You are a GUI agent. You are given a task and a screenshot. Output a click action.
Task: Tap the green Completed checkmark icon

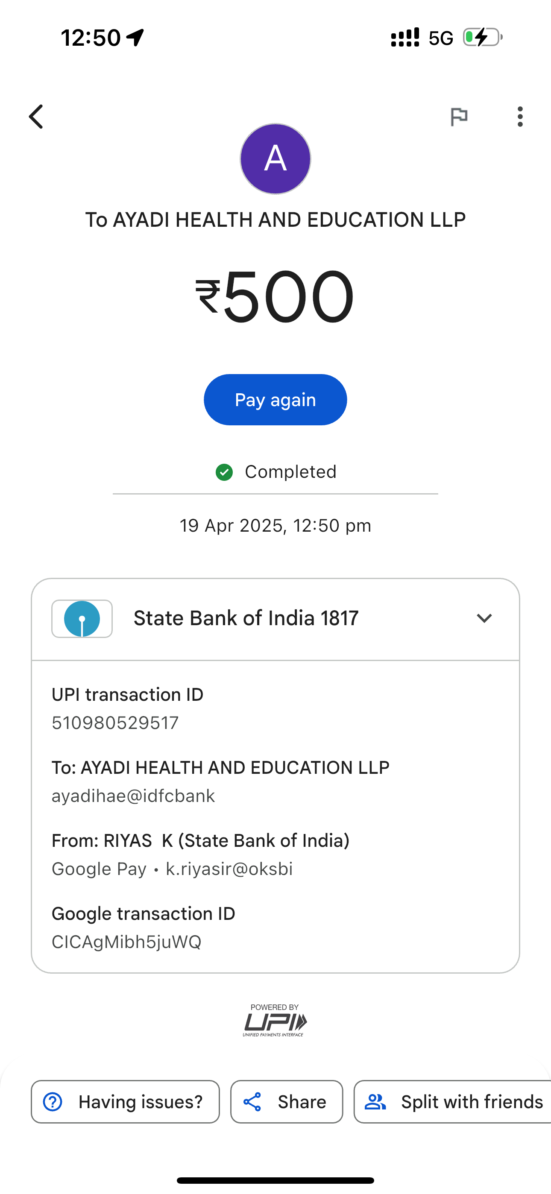pos(225,472)
